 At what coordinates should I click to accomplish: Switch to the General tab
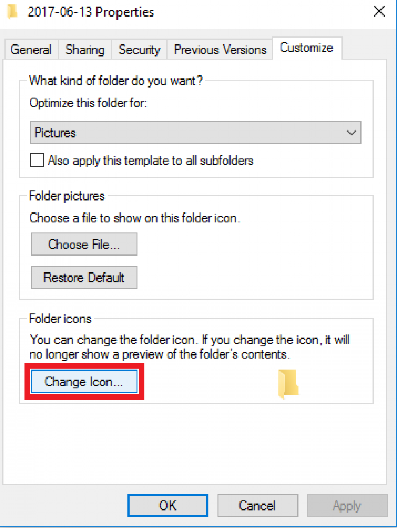click(x=31, y=50)
